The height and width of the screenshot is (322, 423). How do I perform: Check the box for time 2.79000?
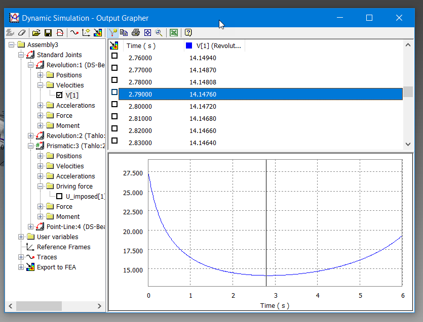(x=114, y=92)
